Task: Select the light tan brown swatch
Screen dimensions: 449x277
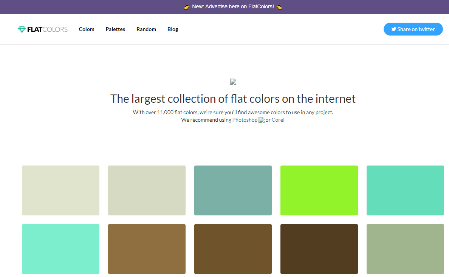Action: (x=147, y=249)
